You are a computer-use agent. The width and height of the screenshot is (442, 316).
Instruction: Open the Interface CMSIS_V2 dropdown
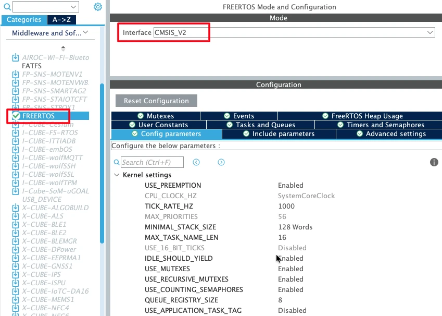[431, 32]
